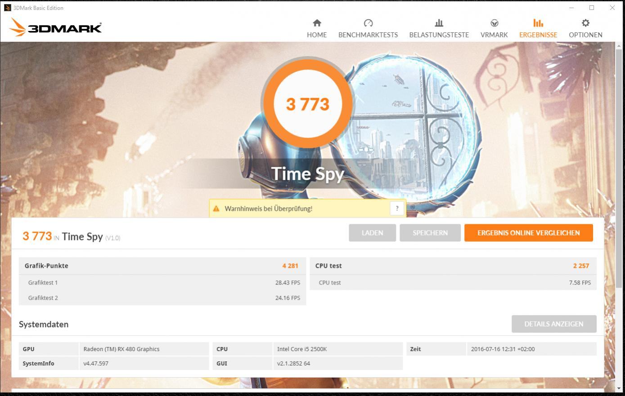Select the Belastungsteste bar chart icon
This screenshot has width=625, height=396.
(x=439, y=23)
